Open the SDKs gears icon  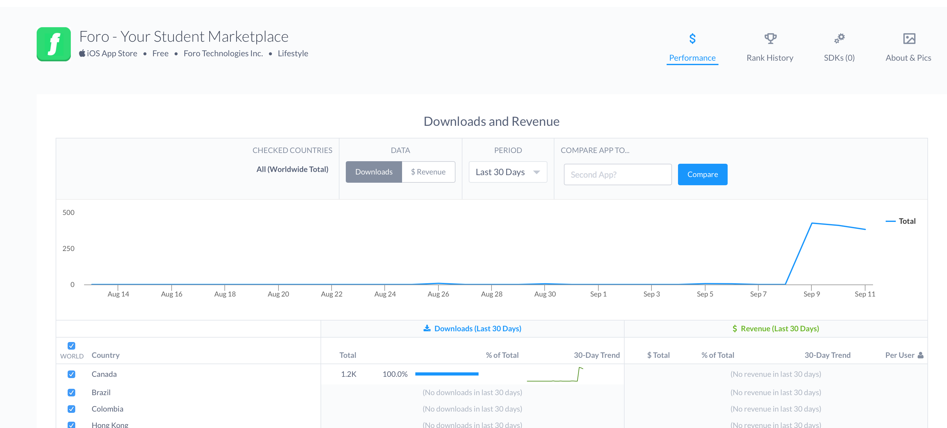pos(839,38)
